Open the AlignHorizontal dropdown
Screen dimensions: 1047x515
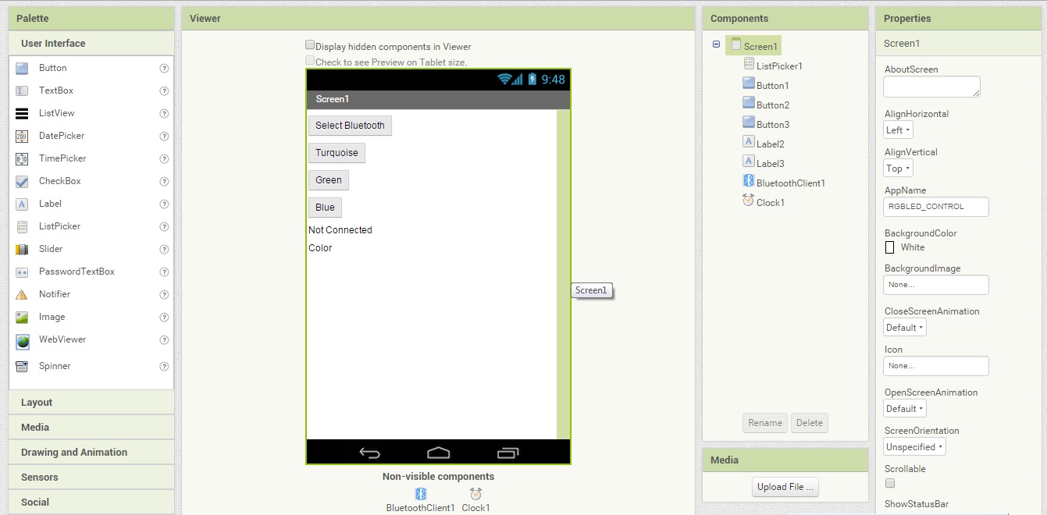click(898, 130)
